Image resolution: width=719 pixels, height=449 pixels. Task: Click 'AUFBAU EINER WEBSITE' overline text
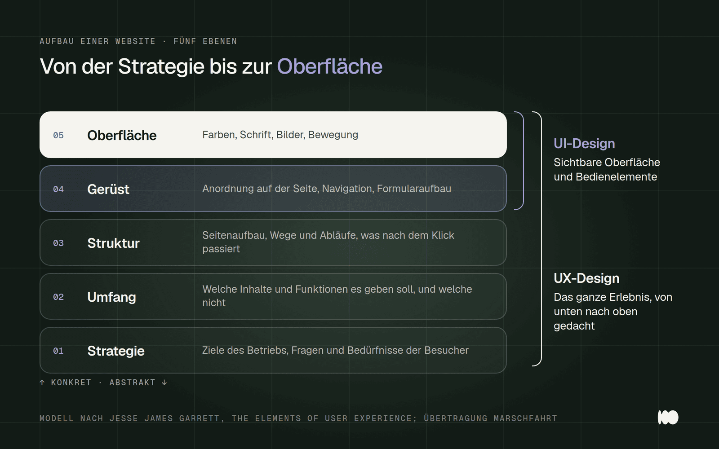point(98,41)
